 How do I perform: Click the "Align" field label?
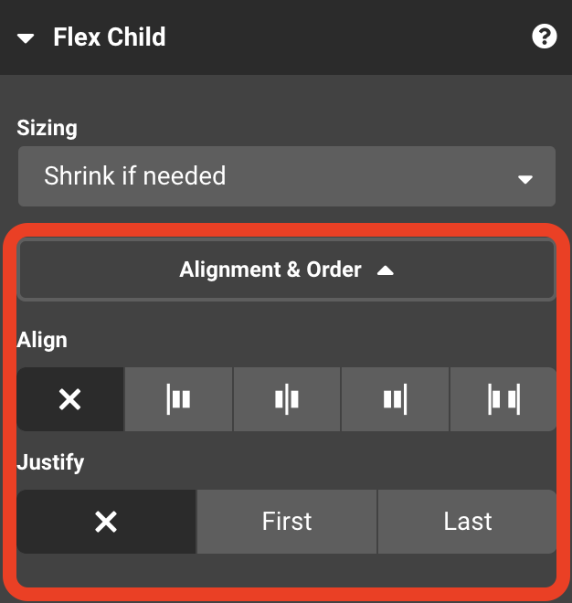[42, 340]
